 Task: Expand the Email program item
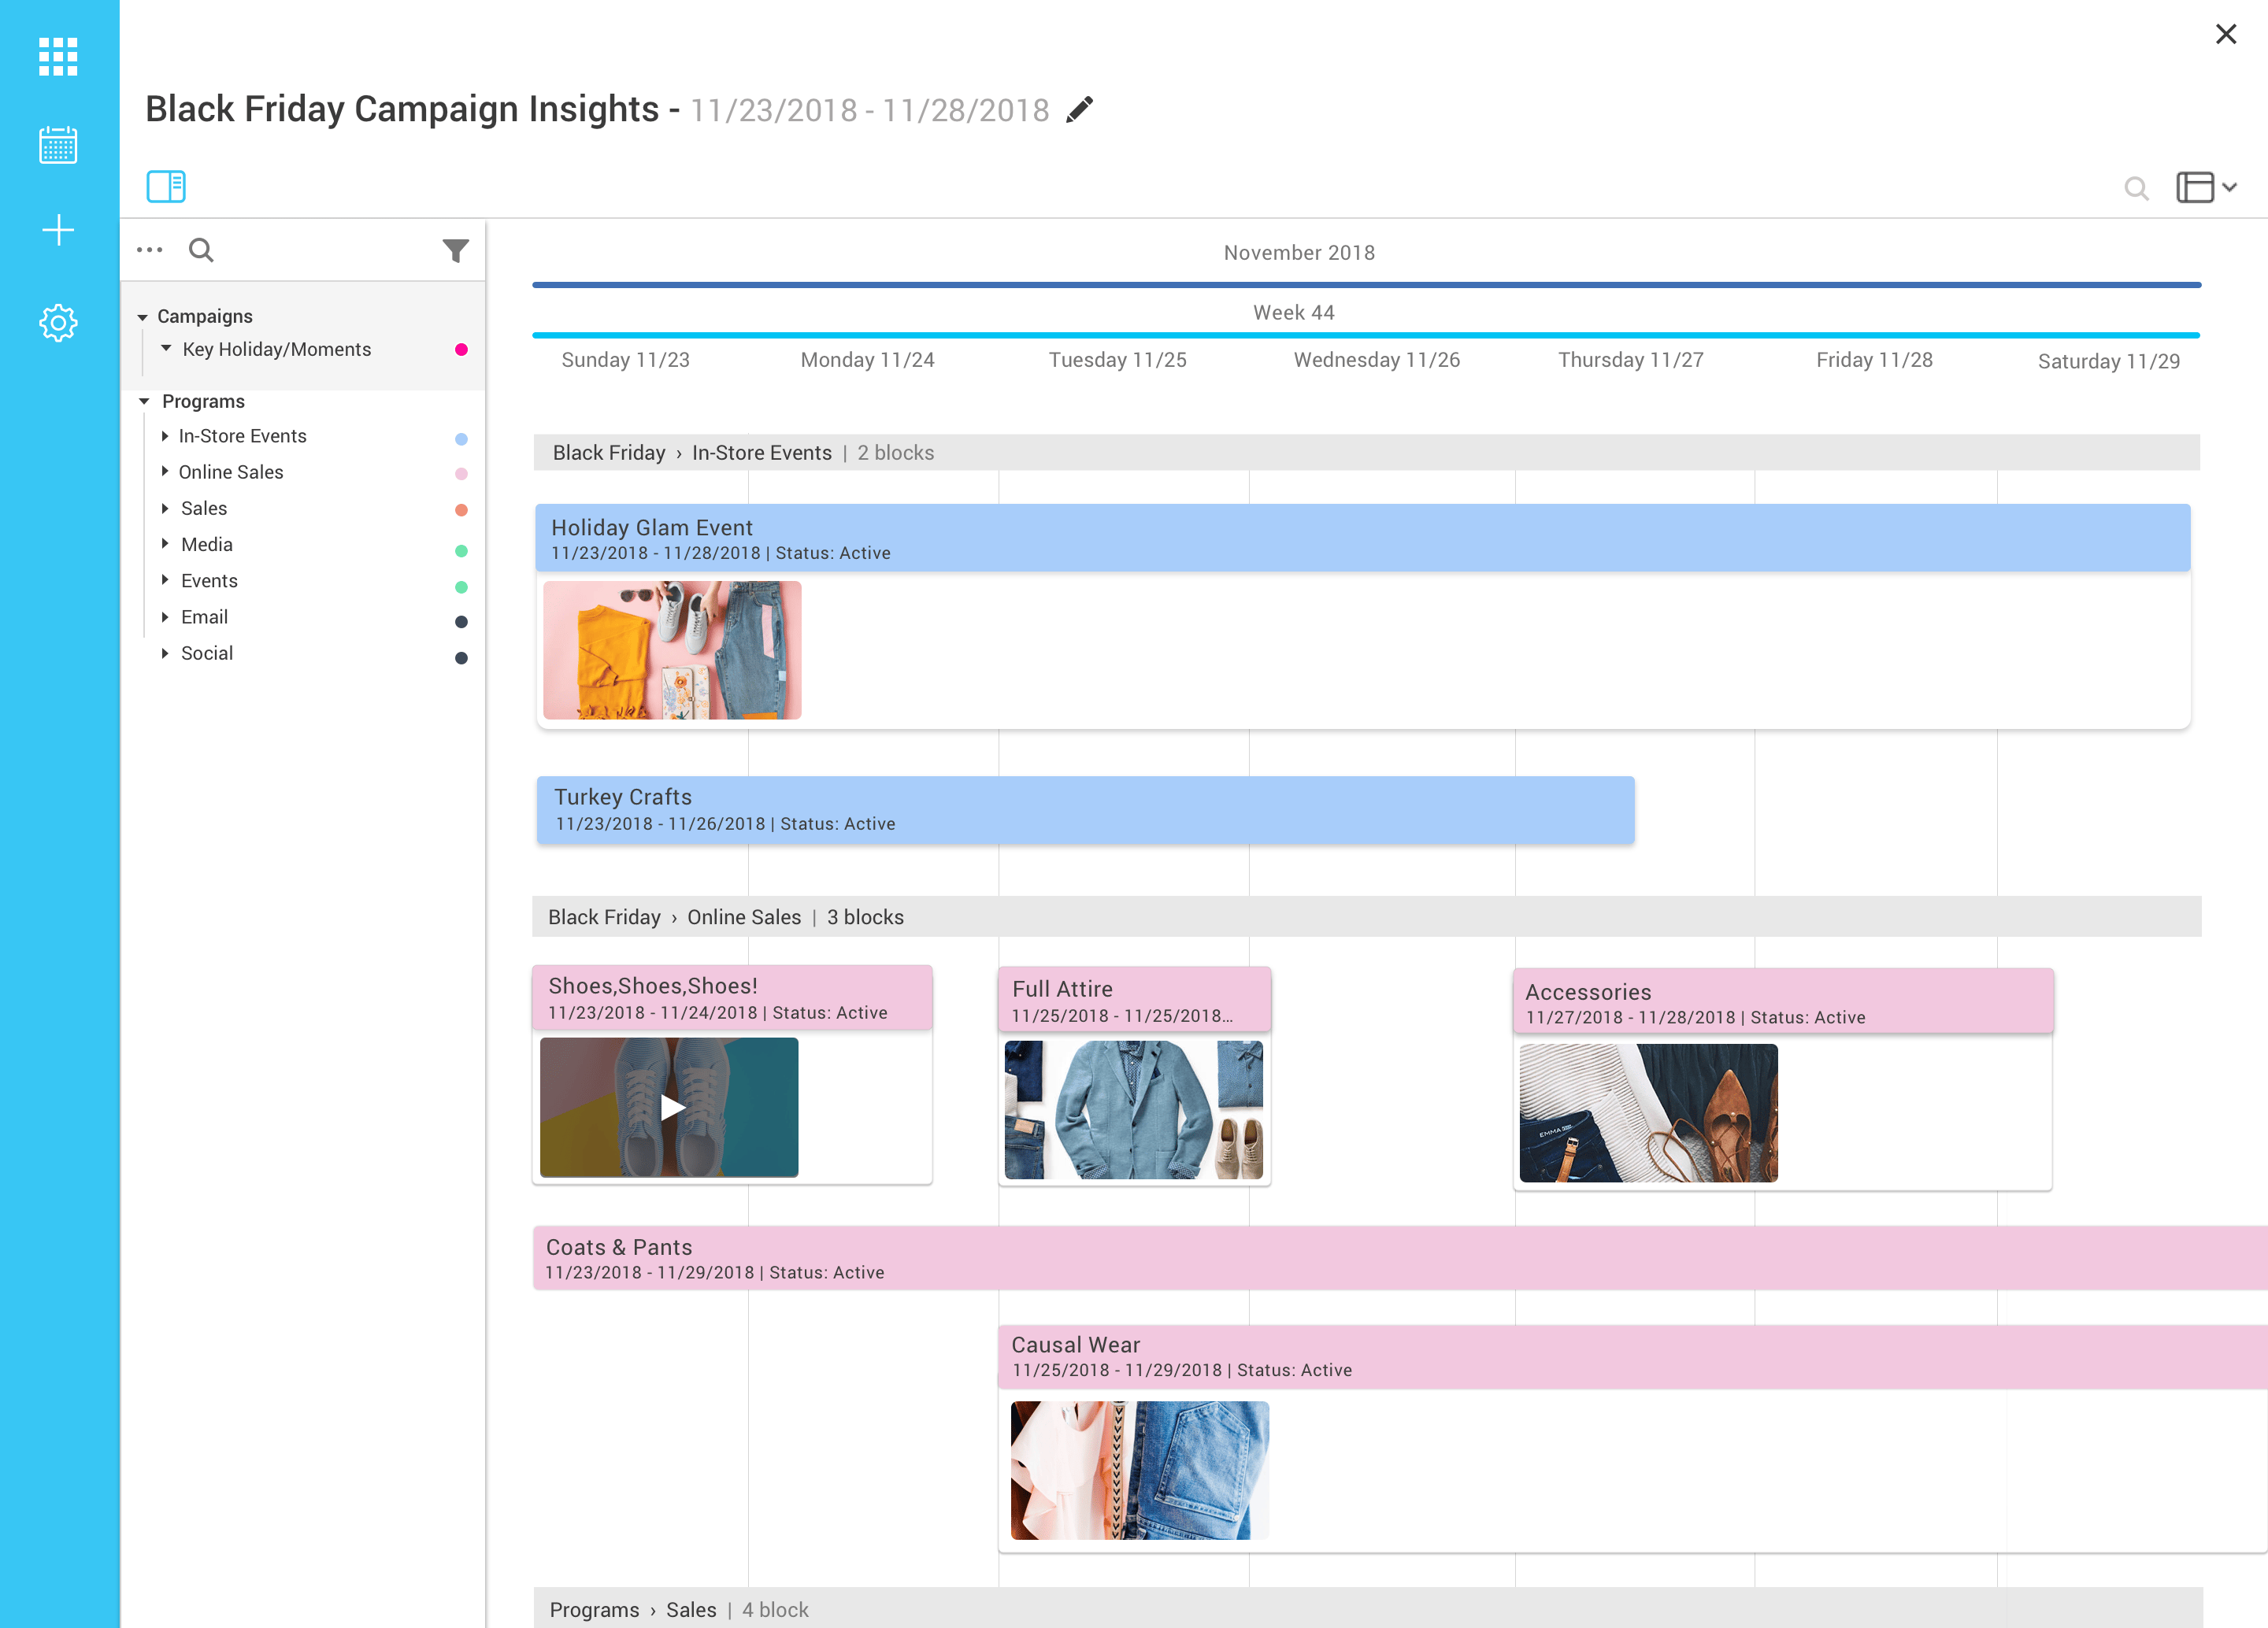click(x=165, y=616)
